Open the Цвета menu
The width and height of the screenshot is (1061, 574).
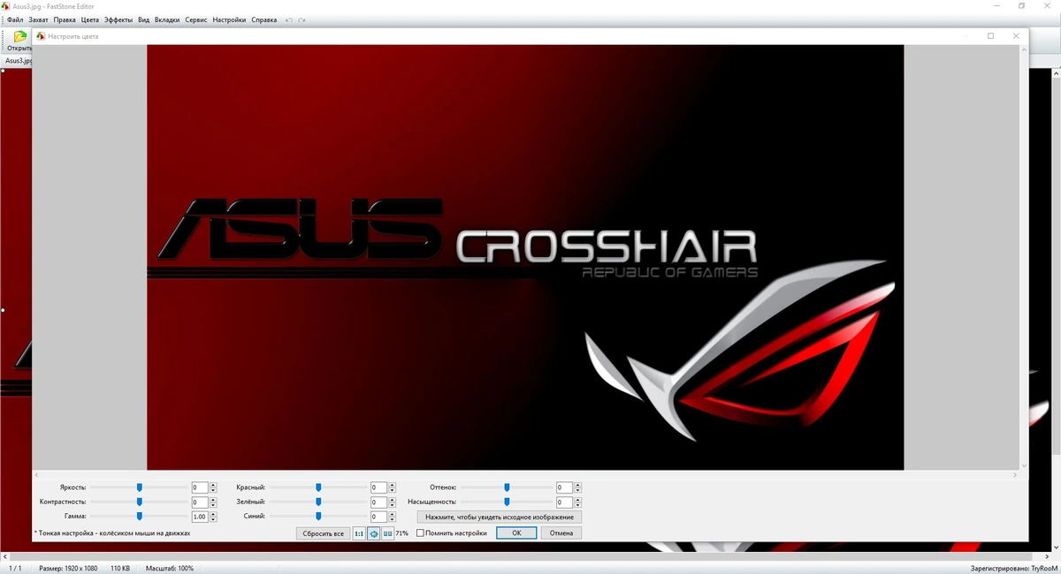[89, 19]
